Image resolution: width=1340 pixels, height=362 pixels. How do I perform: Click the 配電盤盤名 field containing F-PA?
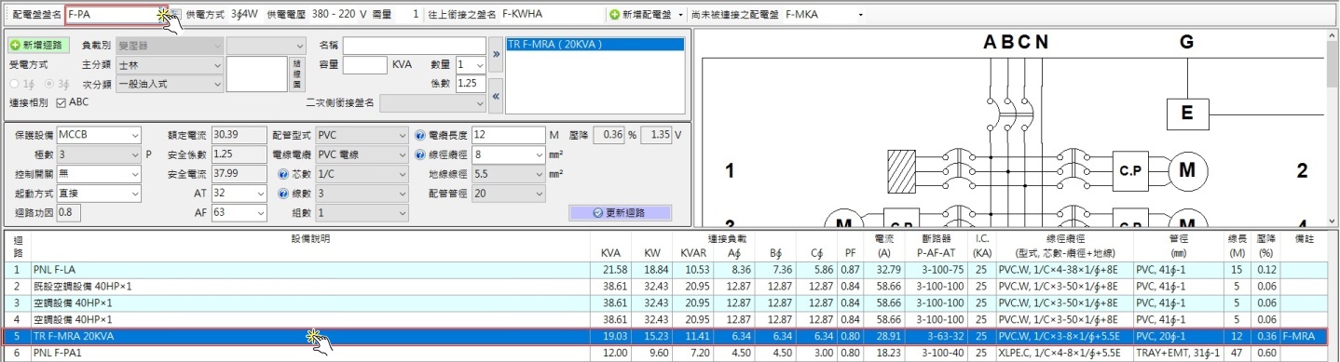[116, 15]
